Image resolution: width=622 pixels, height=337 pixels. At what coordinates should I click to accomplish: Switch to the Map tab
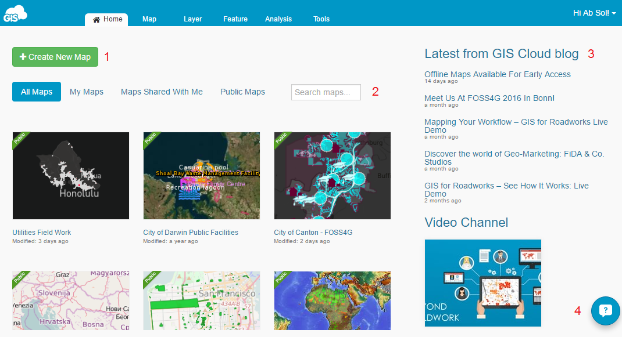149,19
